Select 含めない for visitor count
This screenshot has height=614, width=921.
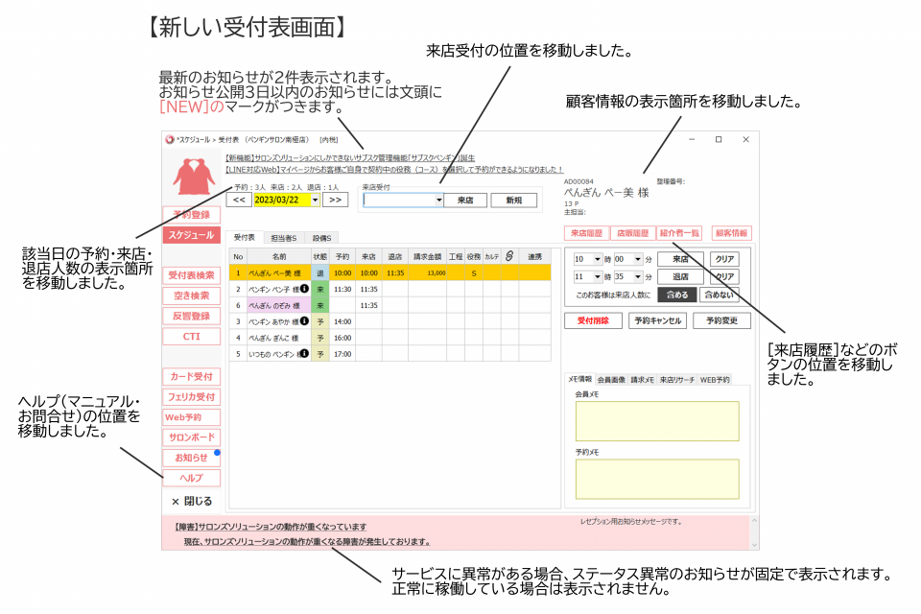point(720,295)
